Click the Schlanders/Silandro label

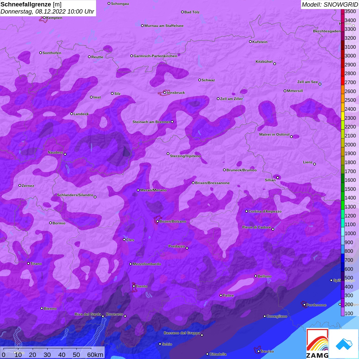pos(75,195)
